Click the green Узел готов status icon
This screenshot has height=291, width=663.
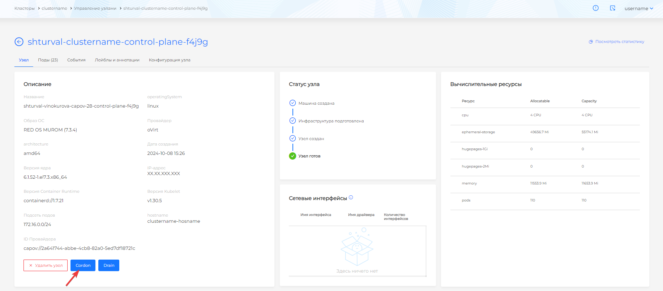point(292,156)
